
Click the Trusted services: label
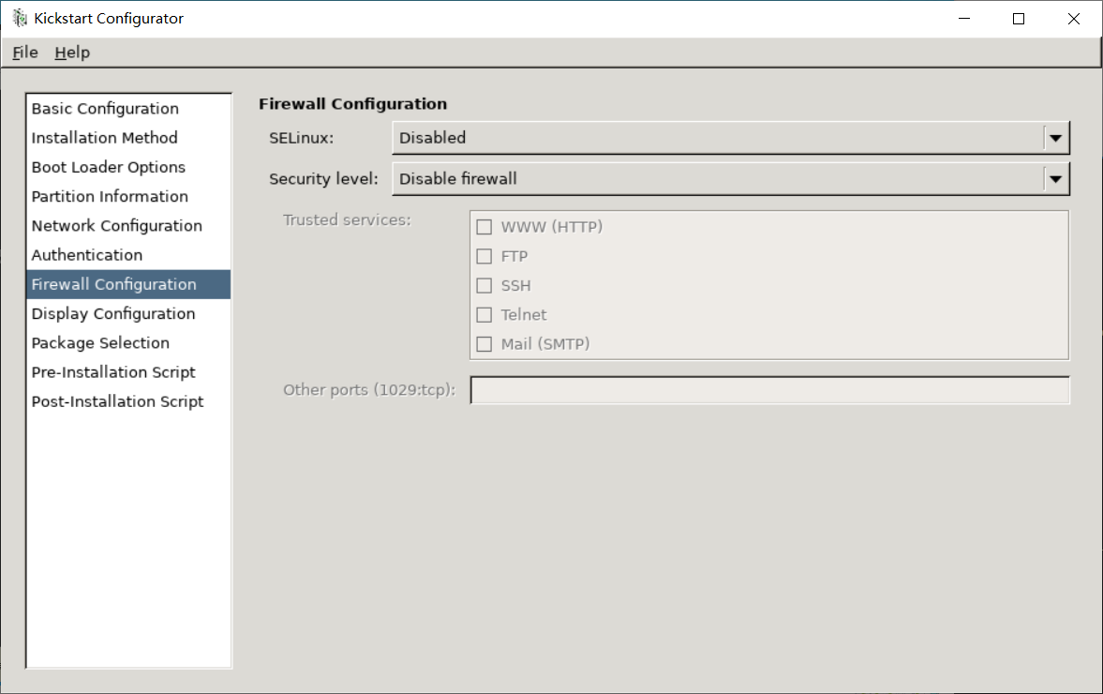347,220
